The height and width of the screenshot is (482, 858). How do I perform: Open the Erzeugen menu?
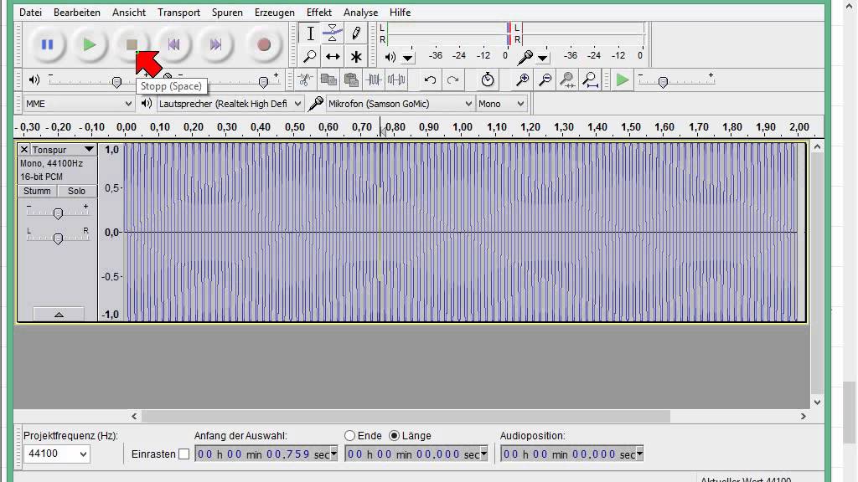(274, 12)
